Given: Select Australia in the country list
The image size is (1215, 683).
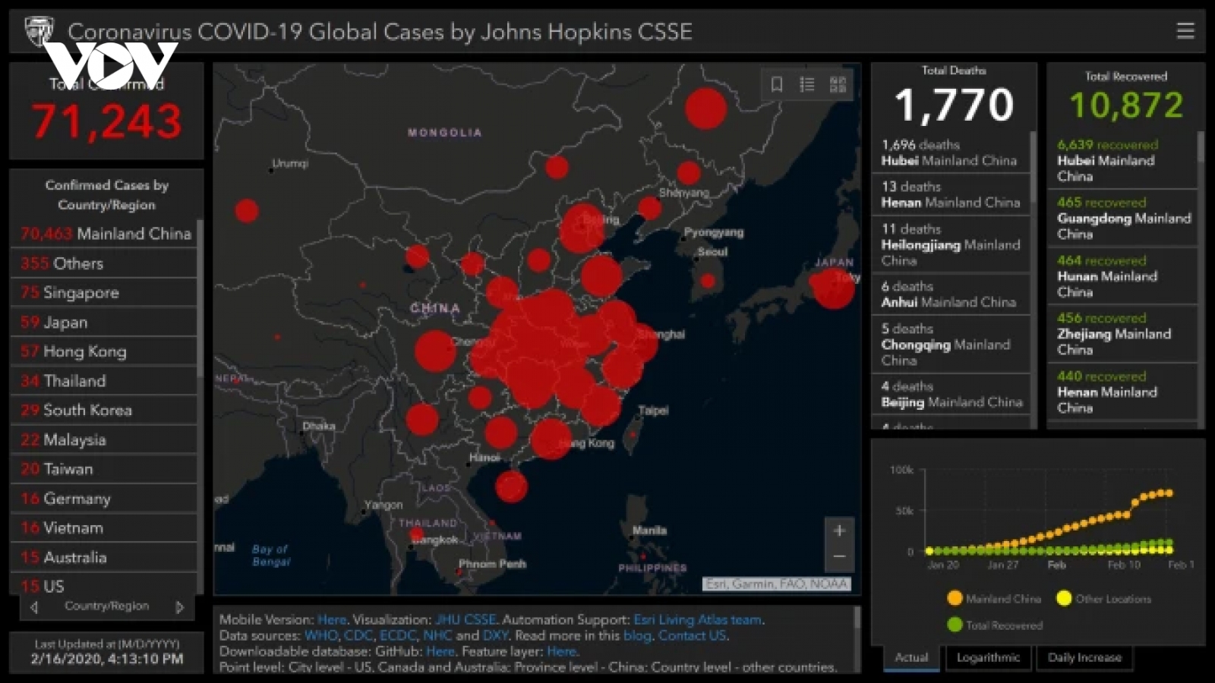Looking at the screenshot, I should click(x=104, y=557).
